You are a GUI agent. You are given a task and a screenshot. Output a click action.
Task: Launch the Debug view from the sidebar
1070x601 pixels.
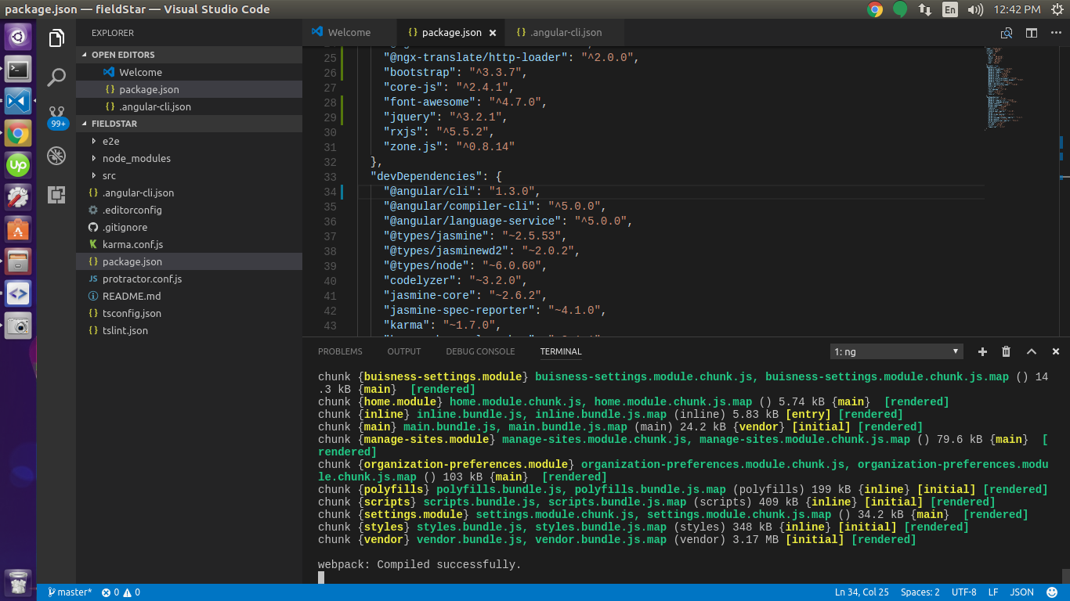click(56, 156)
